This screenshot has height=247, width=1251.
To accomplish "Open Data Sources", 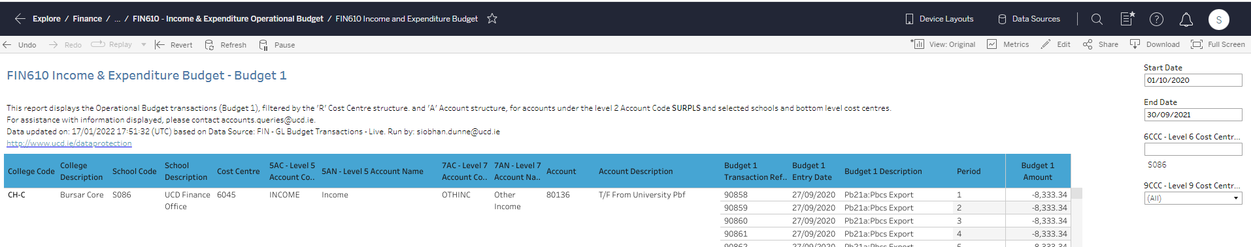I will 1029,19.
